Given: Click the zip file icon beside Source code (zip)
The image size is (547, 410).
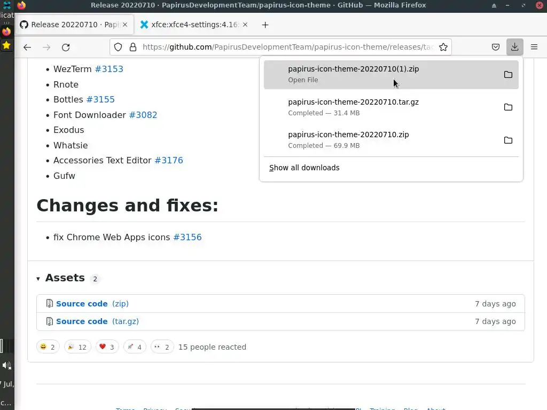Looking at the screenshot, I should coord(50,304).
